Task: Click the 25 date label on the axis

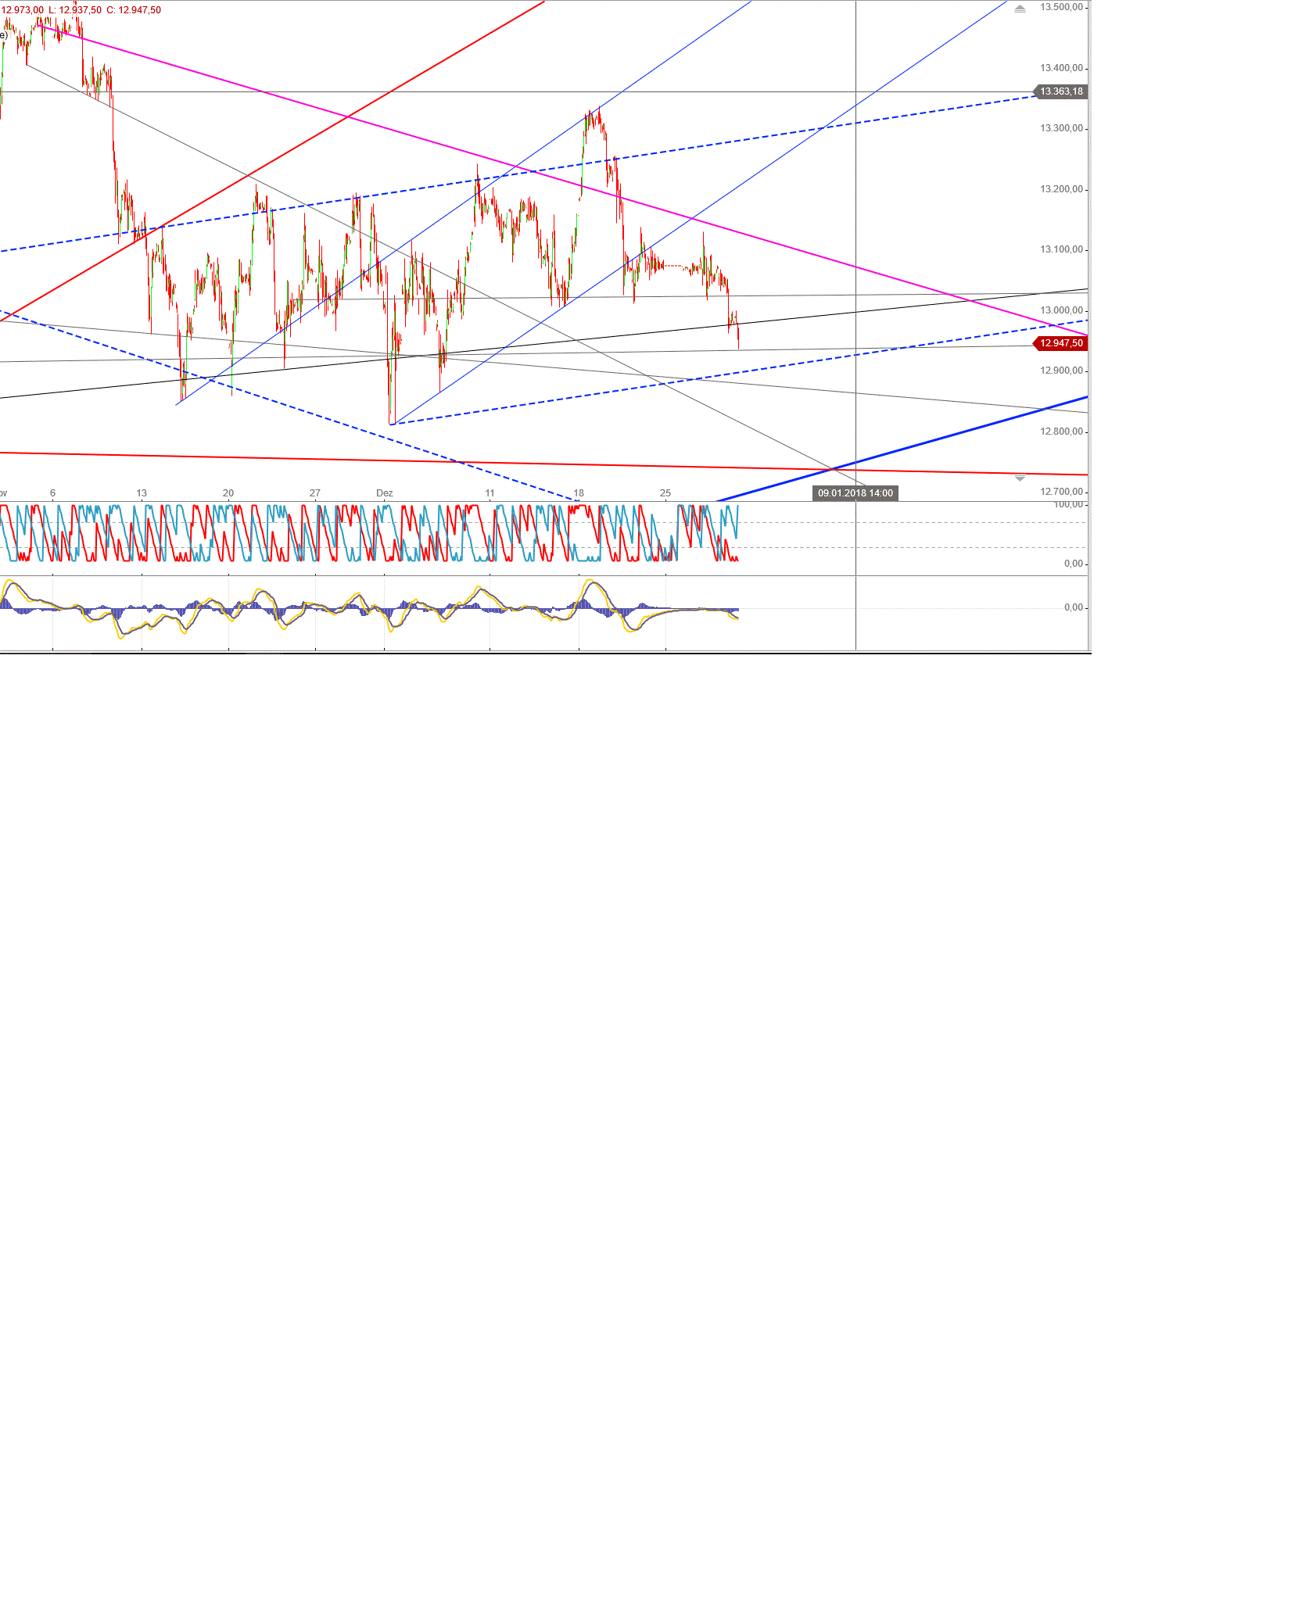Action: (x=665, y=493)
